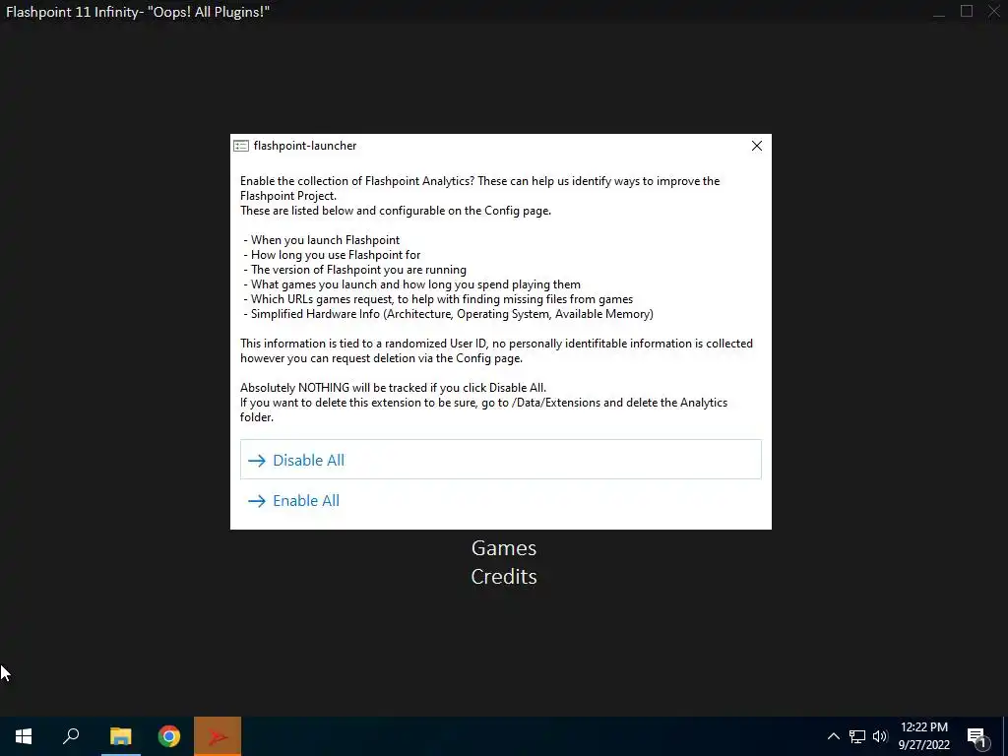Screen dimensions: 1008x756
Task: Open File Explorer from taskbar
Action: tap(120, 736)
